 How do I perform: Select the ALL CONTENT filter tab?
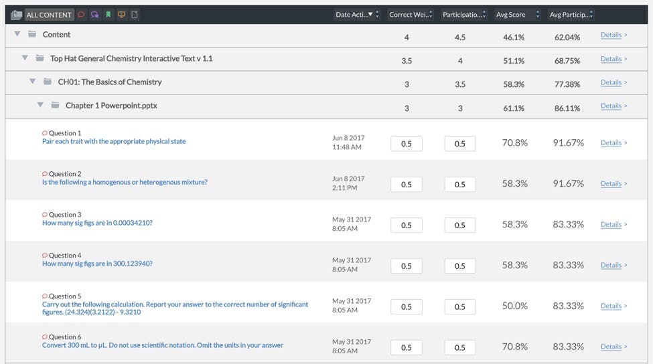click(x=49, y=15)
